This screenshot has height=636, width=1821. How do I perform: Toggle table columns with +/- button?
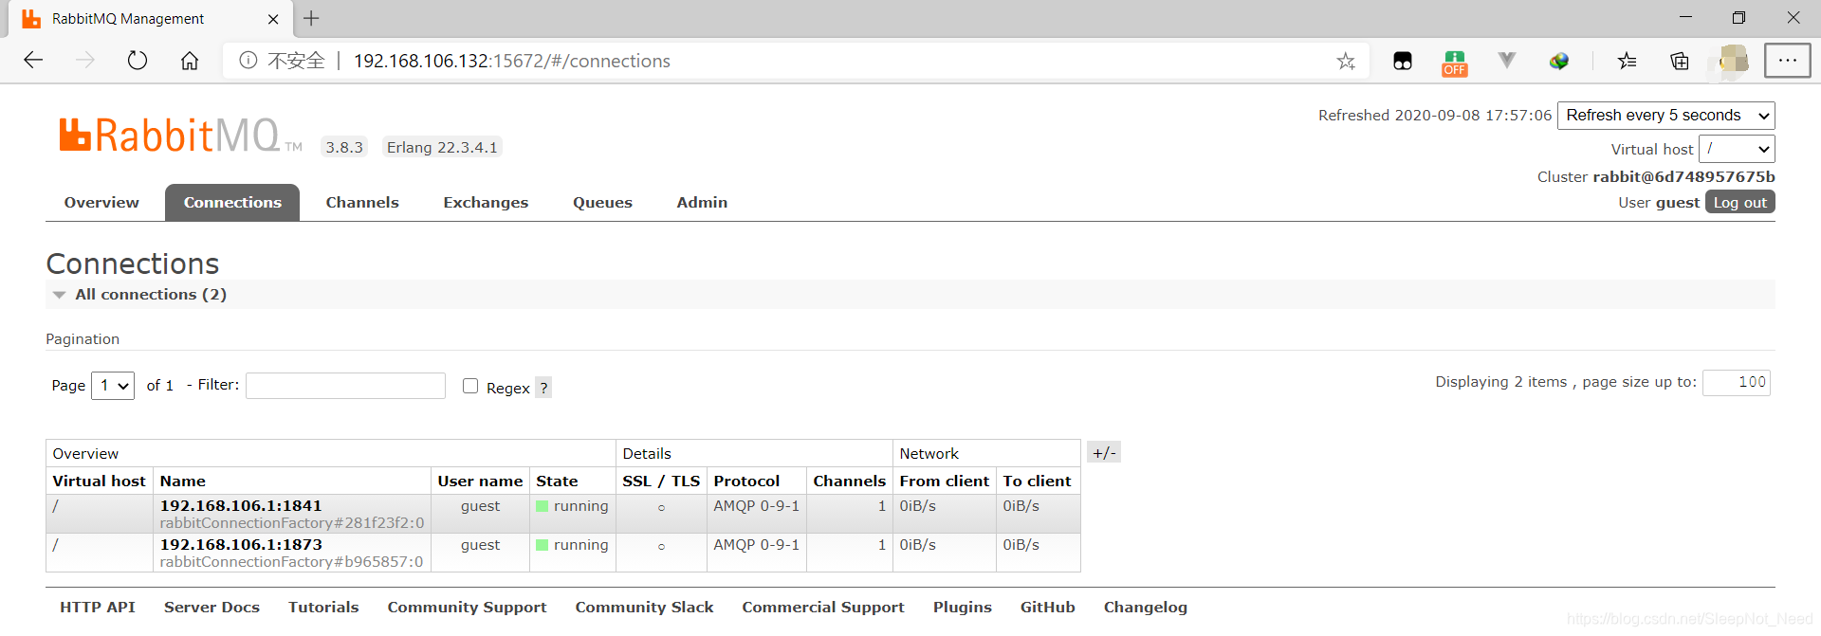1104,452
